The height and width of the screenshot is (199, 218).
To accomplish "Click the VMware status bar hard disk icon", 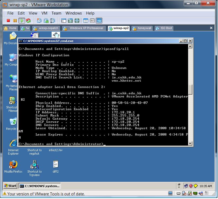I will 179,193.
